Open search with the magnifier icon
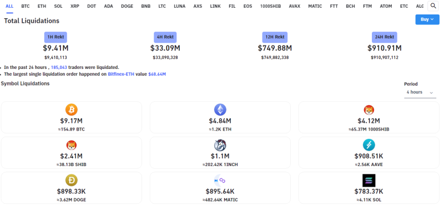 click(x=433, y=6)
